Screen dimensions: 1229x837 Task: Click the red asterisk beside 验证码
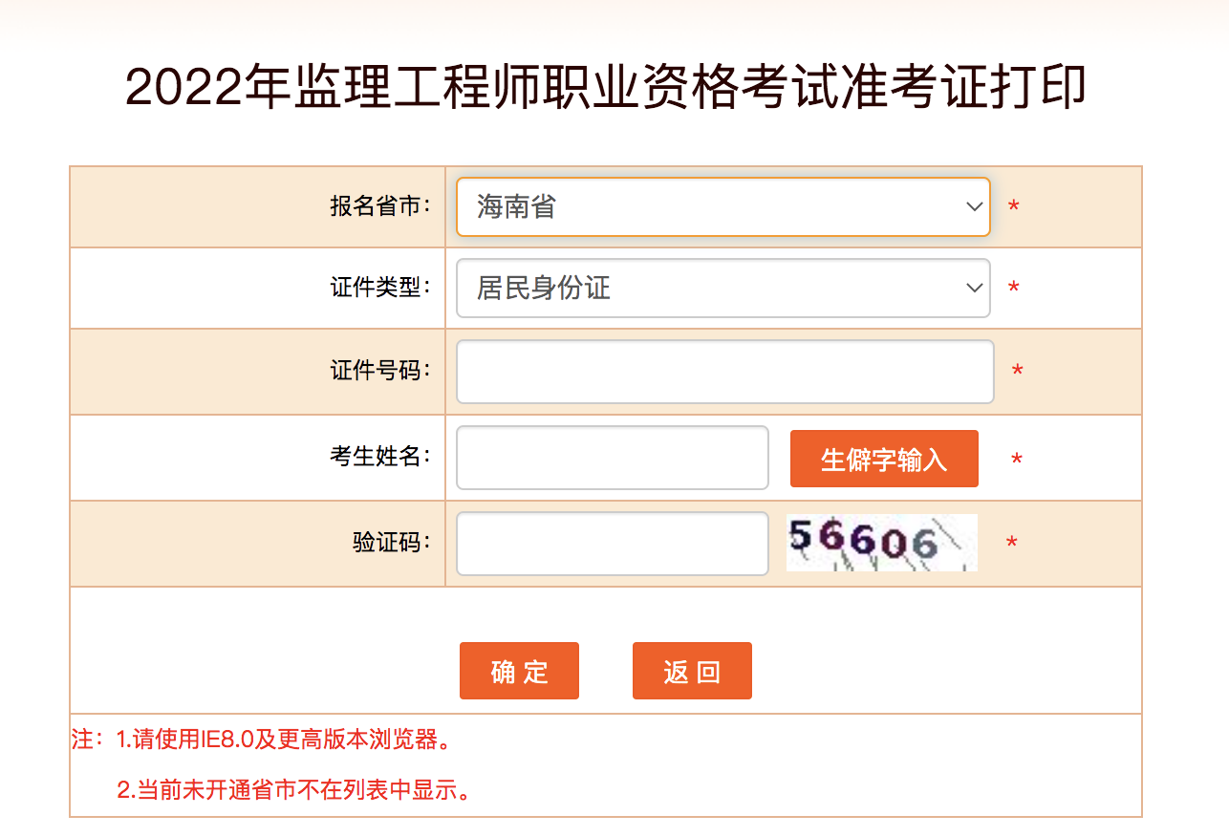[1010, 543]
